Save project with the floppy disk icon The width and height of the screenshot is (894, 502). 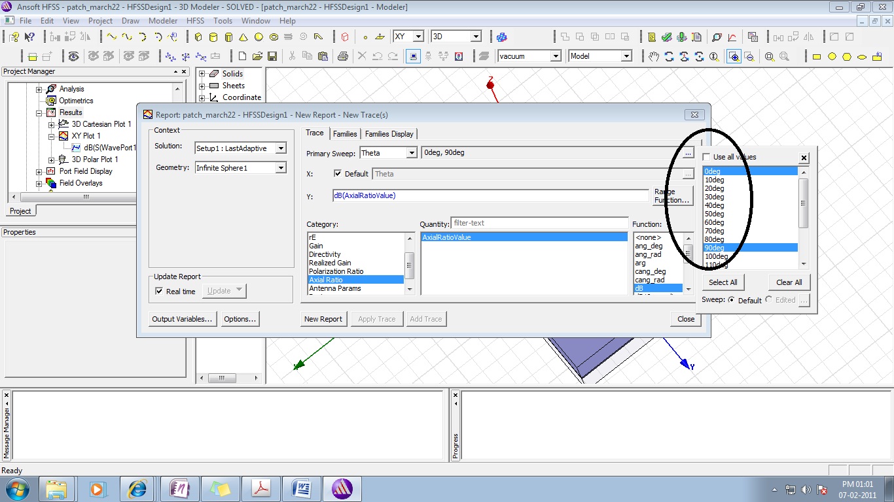272,57
